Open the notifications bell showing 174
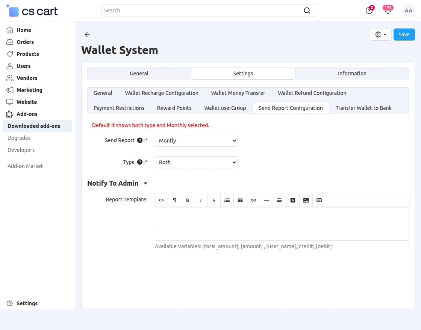This screenshot has height=330, width=421. [388, 10]
